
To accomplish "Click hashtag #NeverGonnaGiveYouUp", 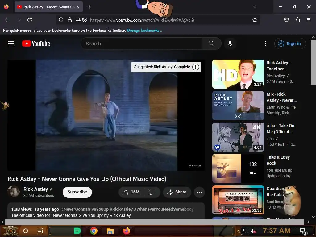I will (x=85, y=209).
